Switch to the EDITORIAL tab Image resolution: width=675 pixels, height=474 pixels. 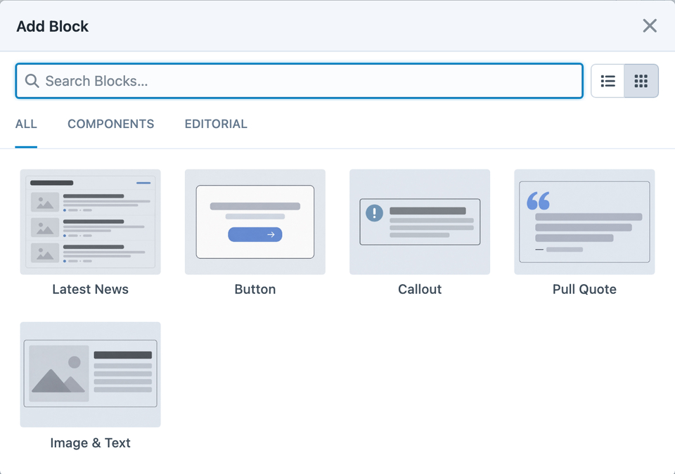point(216,124)
